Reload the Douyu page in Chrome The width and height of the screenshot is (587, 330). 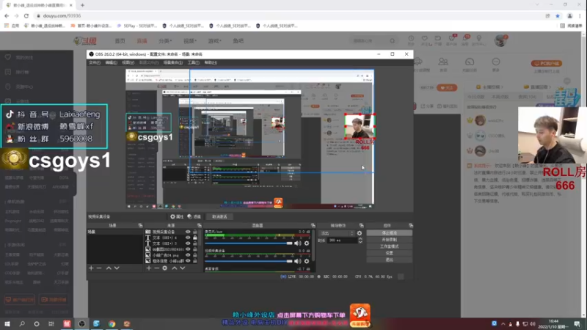(26, 15)
